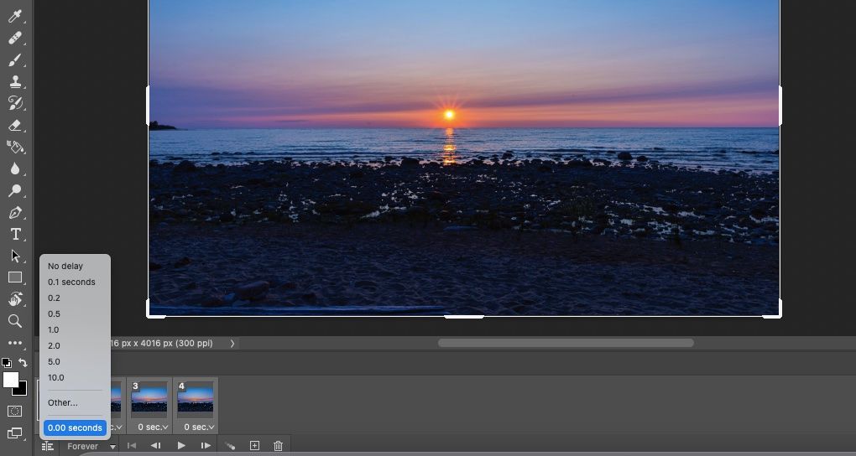This screenshot has height=456, width=856.
Task: Choose 0.5 from the delay menu
Action: 54,313
